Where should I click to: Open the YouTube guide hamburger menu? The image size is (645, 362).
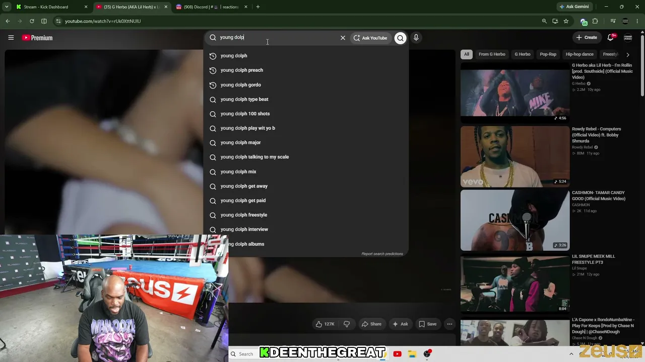tap(11, 38)
